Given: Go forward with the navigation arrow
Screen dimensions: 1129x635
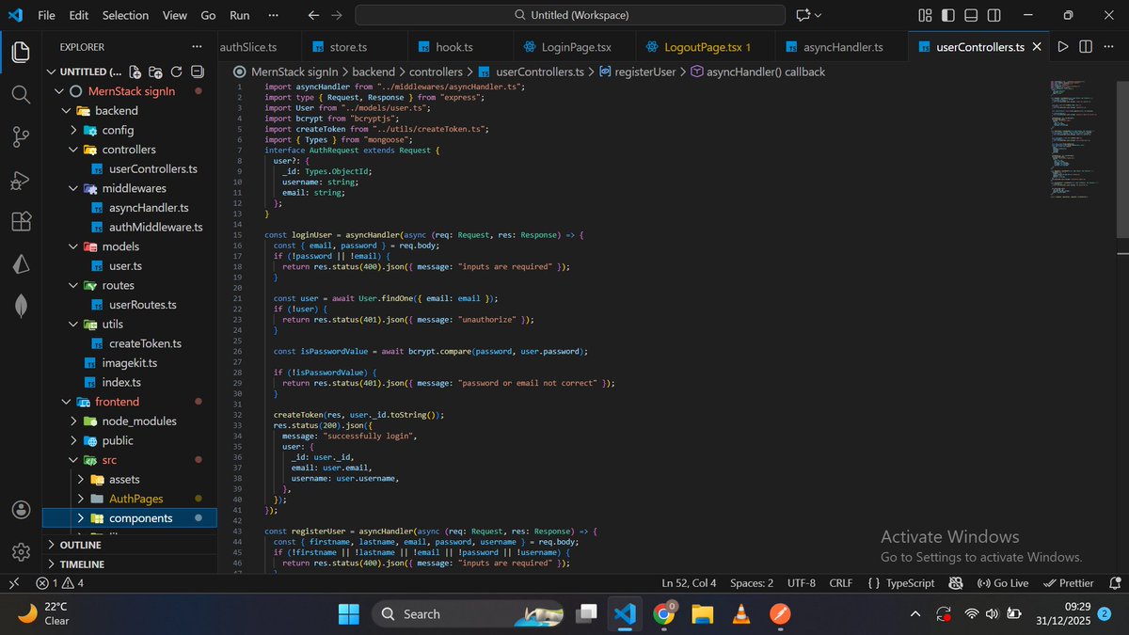Looking at the screenshot, I should click(x=336, y=15).
